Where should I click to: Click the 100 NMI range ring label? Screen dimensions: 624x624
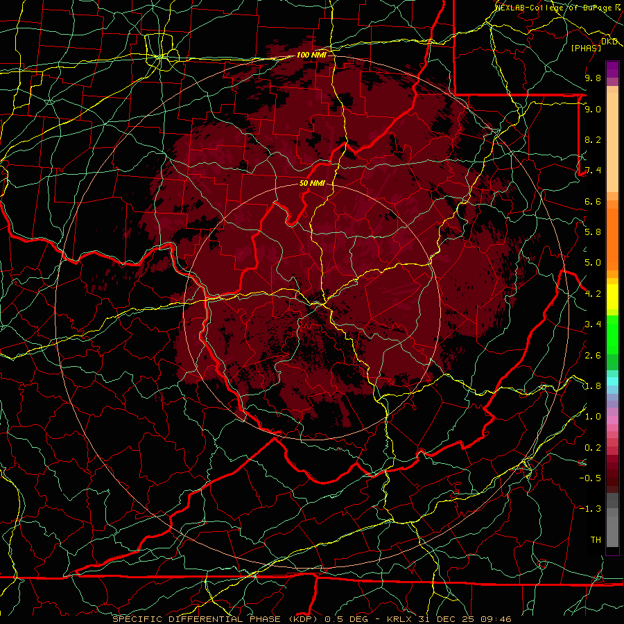[311, 55]
